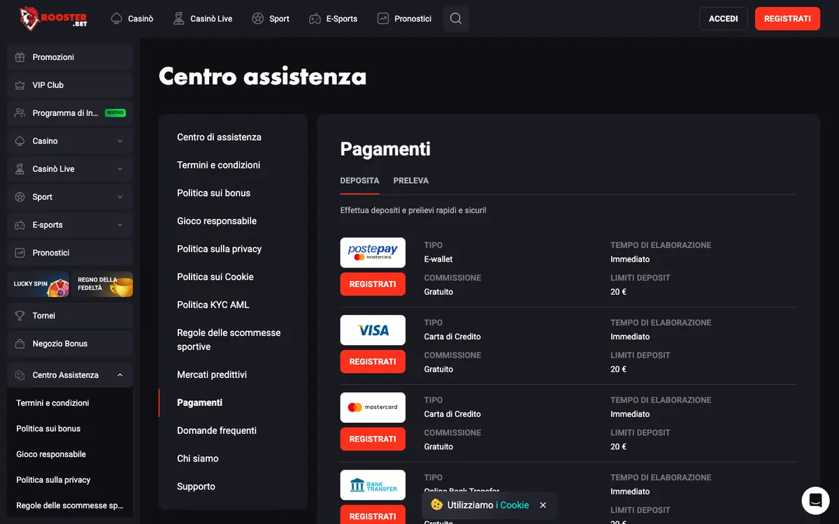839x524 pixels.
Task: Open sidebar Termini e condizioni sublink
Action: click(x=52, y=403)
